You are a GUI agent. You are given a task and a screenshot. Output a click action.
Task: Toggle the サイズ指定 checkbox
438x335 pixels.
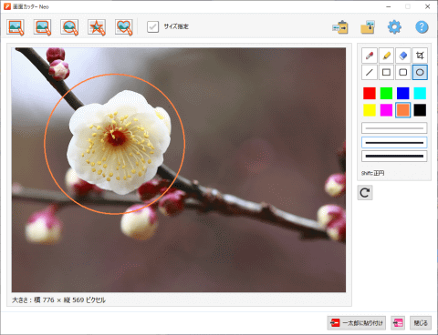[x=152, y=26]
